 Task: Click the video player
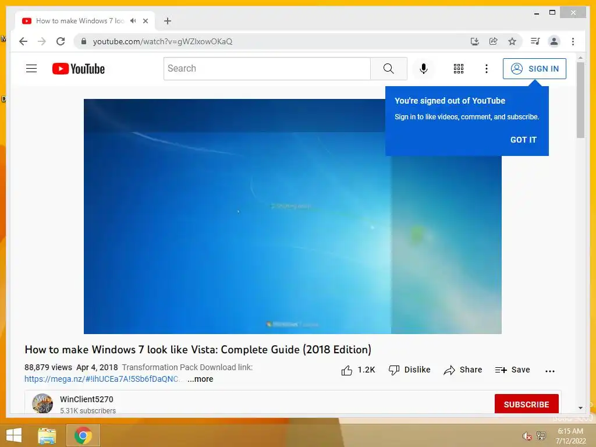(292, 217)
